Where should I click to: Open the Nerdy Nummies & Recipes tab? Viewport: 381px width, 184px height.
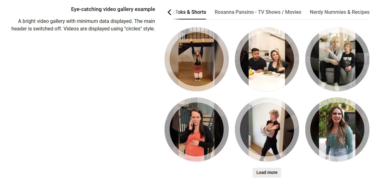pos(340,12)
